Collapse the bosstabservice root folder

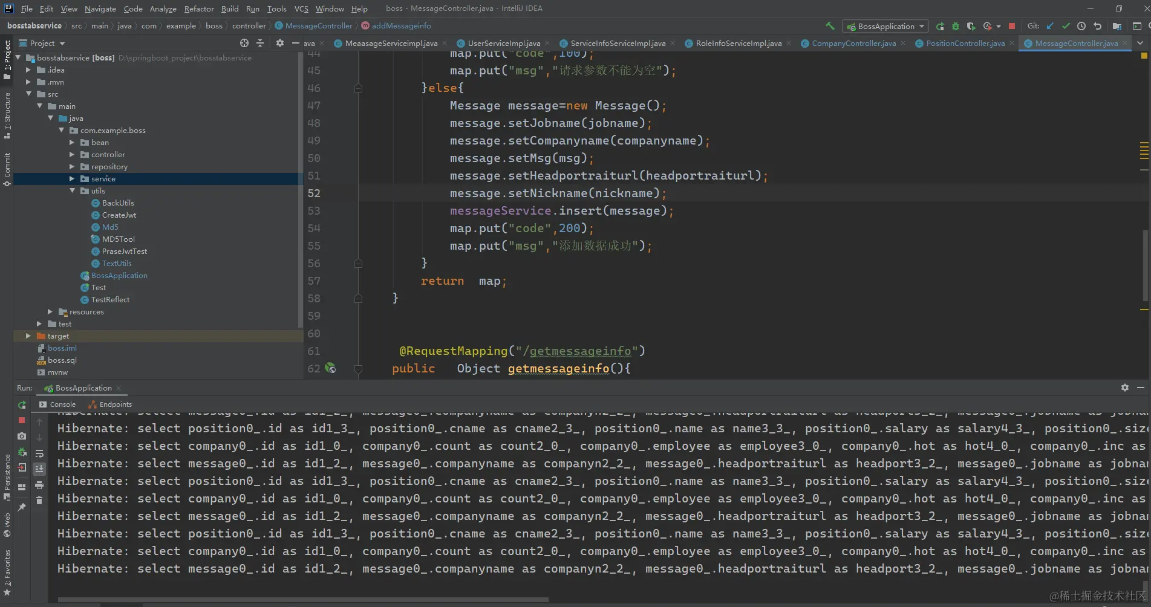(x=18, y=57)
